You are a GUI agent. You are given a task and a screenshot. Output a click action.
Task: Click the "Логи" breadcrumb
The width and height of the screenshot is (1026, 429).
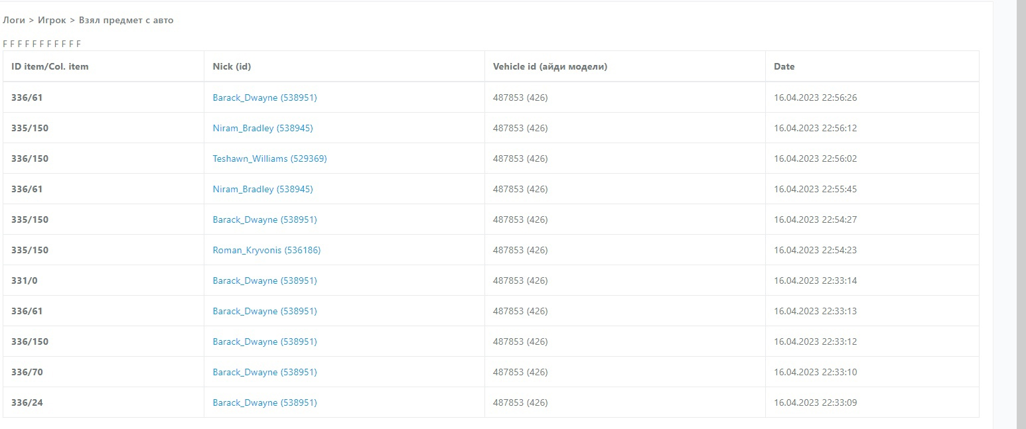14,21
